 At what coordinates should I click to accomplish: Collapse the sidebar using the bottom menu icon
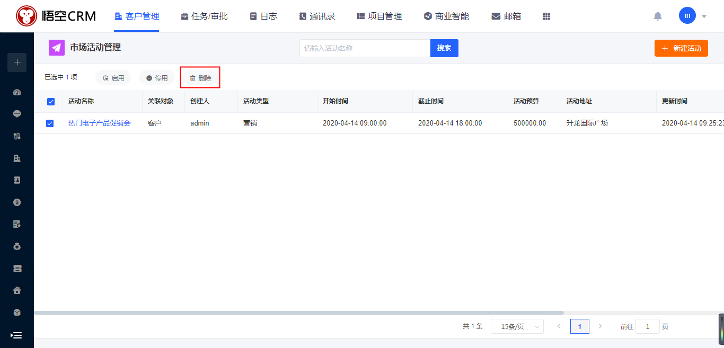pos(17,335)
